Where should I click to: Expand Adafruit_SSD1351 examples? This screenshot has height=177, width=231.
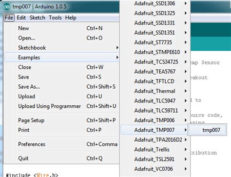(155, 33)
